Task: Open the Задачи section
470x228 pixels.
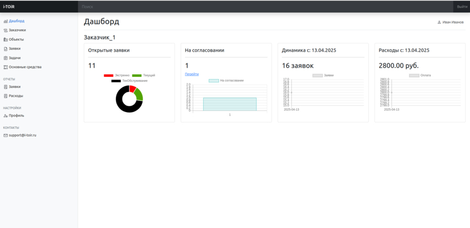Action: pyautogui.click(x=15, y=58)
